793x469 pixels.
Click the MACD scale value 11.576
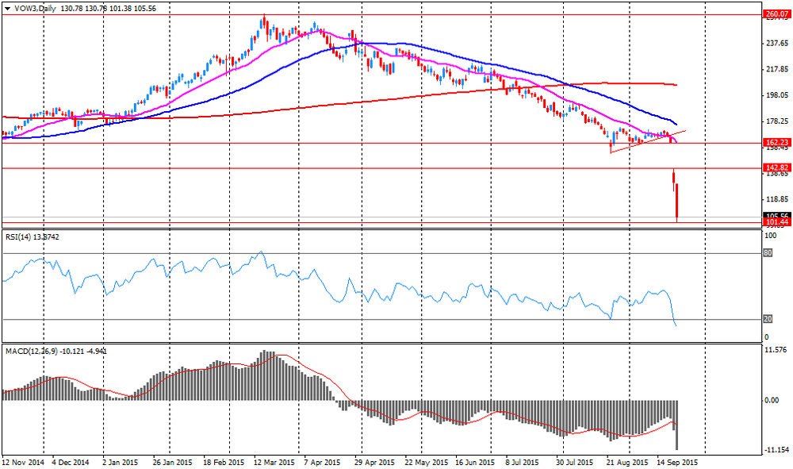point(776,350)
